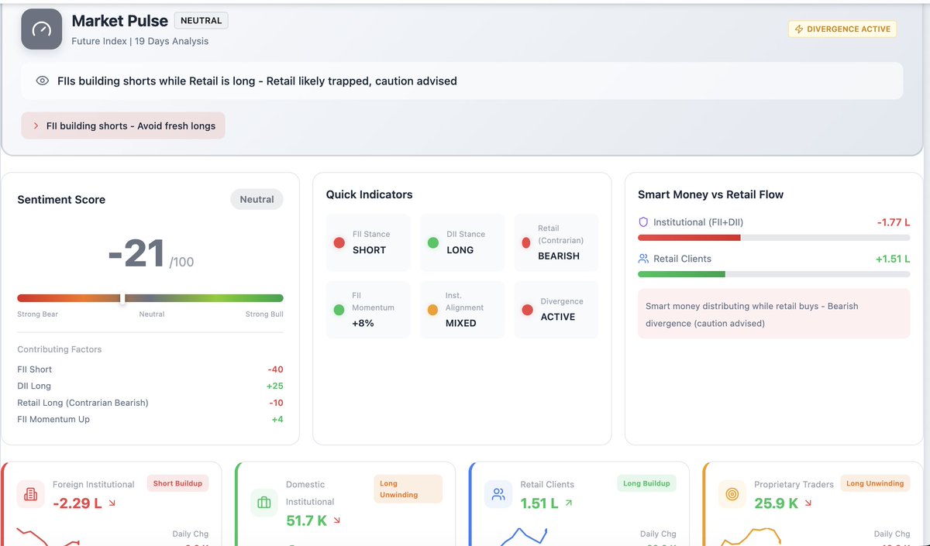Click the Smart money distributing warning note
This screenshot has height=546, width=930.
coord(774,314)
